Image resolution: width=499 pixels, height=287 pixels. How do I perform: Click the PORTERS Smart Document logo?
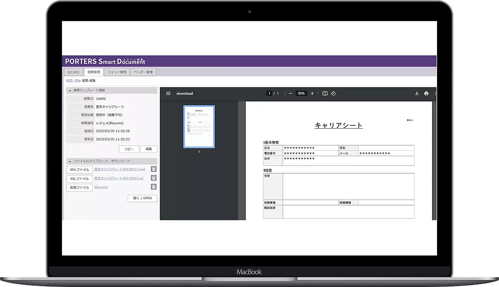[x=105, y=61]
